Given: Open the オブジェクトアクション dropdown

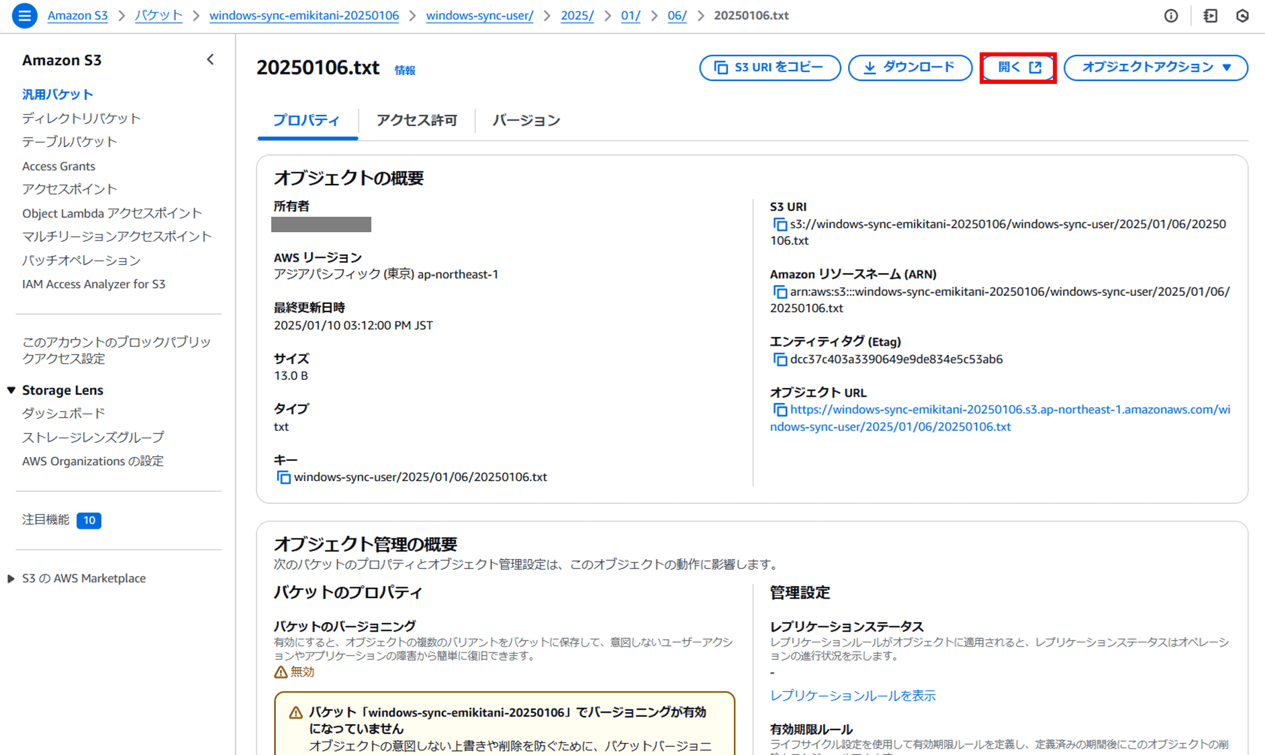Looking at the screenshot, I should click(x=1156, y=67).
